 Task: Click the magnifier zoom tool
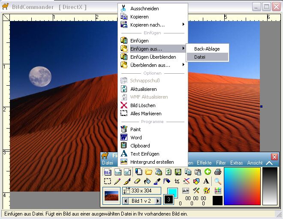pos(218,181)
